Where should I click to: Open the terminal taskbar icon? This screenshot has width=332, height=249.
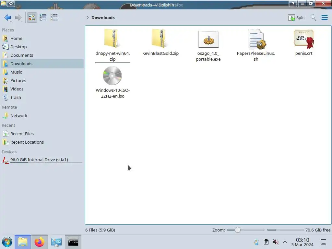click(x=73, y=242)
